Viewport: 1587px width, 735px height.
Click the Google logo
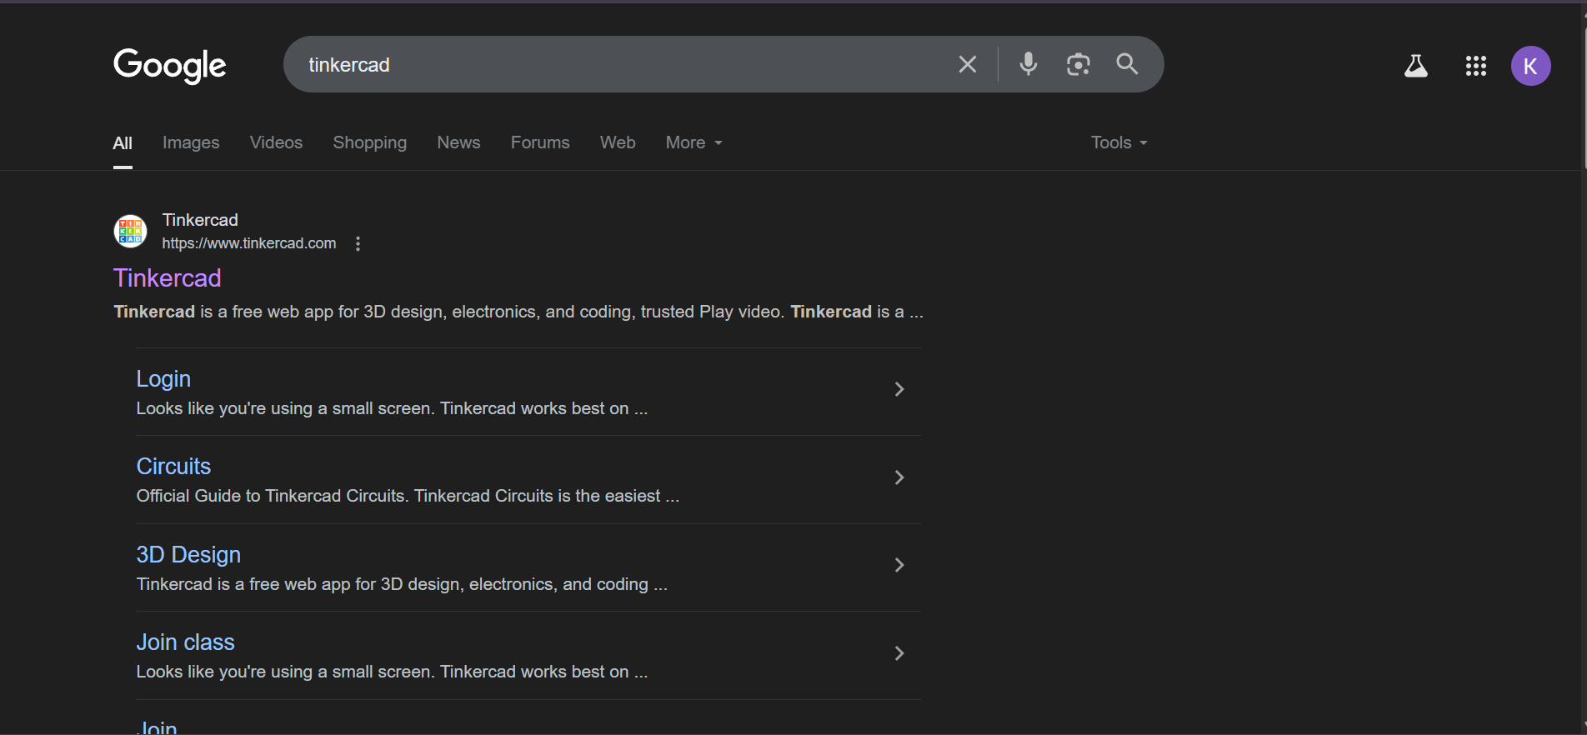tap(169, 65)
